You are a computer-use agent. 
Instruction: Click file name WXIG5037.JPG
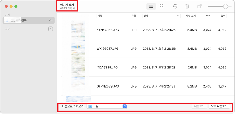point(108,49)
